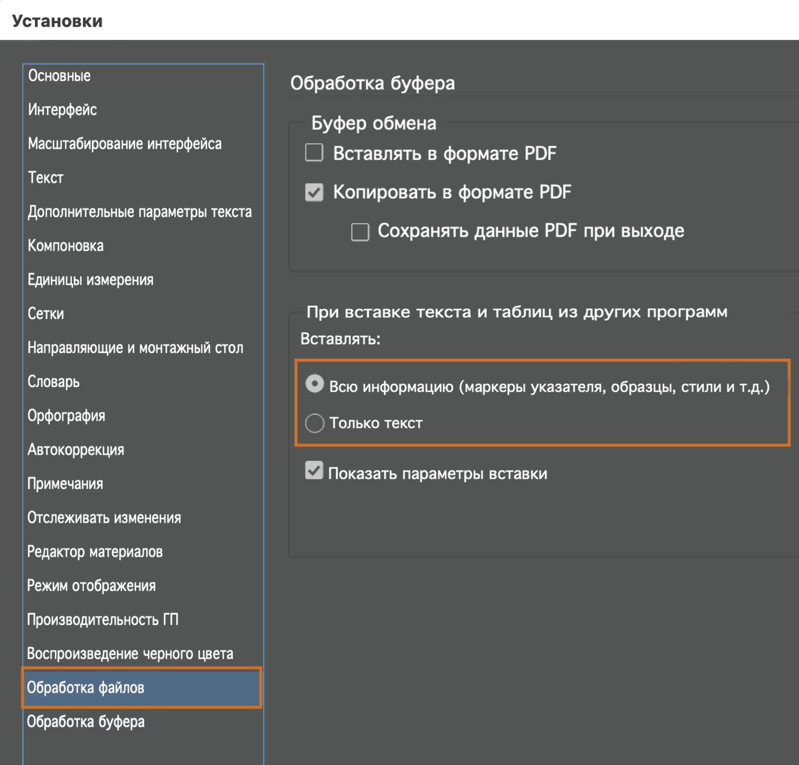Image resolution: width=799 pixels, height=765 pixels.
Task: Choose the 'Только текст' radio button
Action: [x=315, y=423]
